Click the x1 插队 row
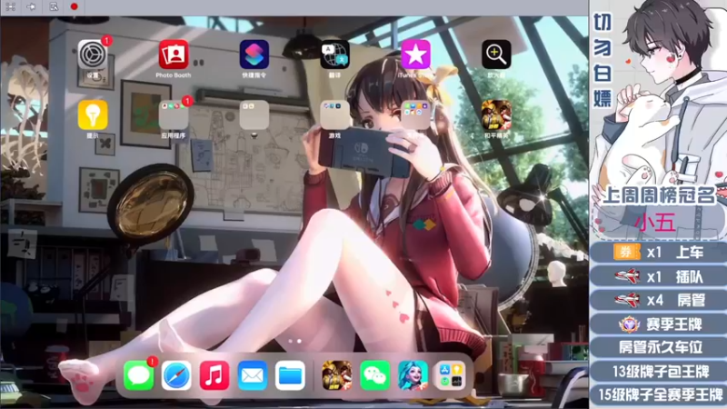The height and width of the screenshot is (409, 727). (658, 276)
